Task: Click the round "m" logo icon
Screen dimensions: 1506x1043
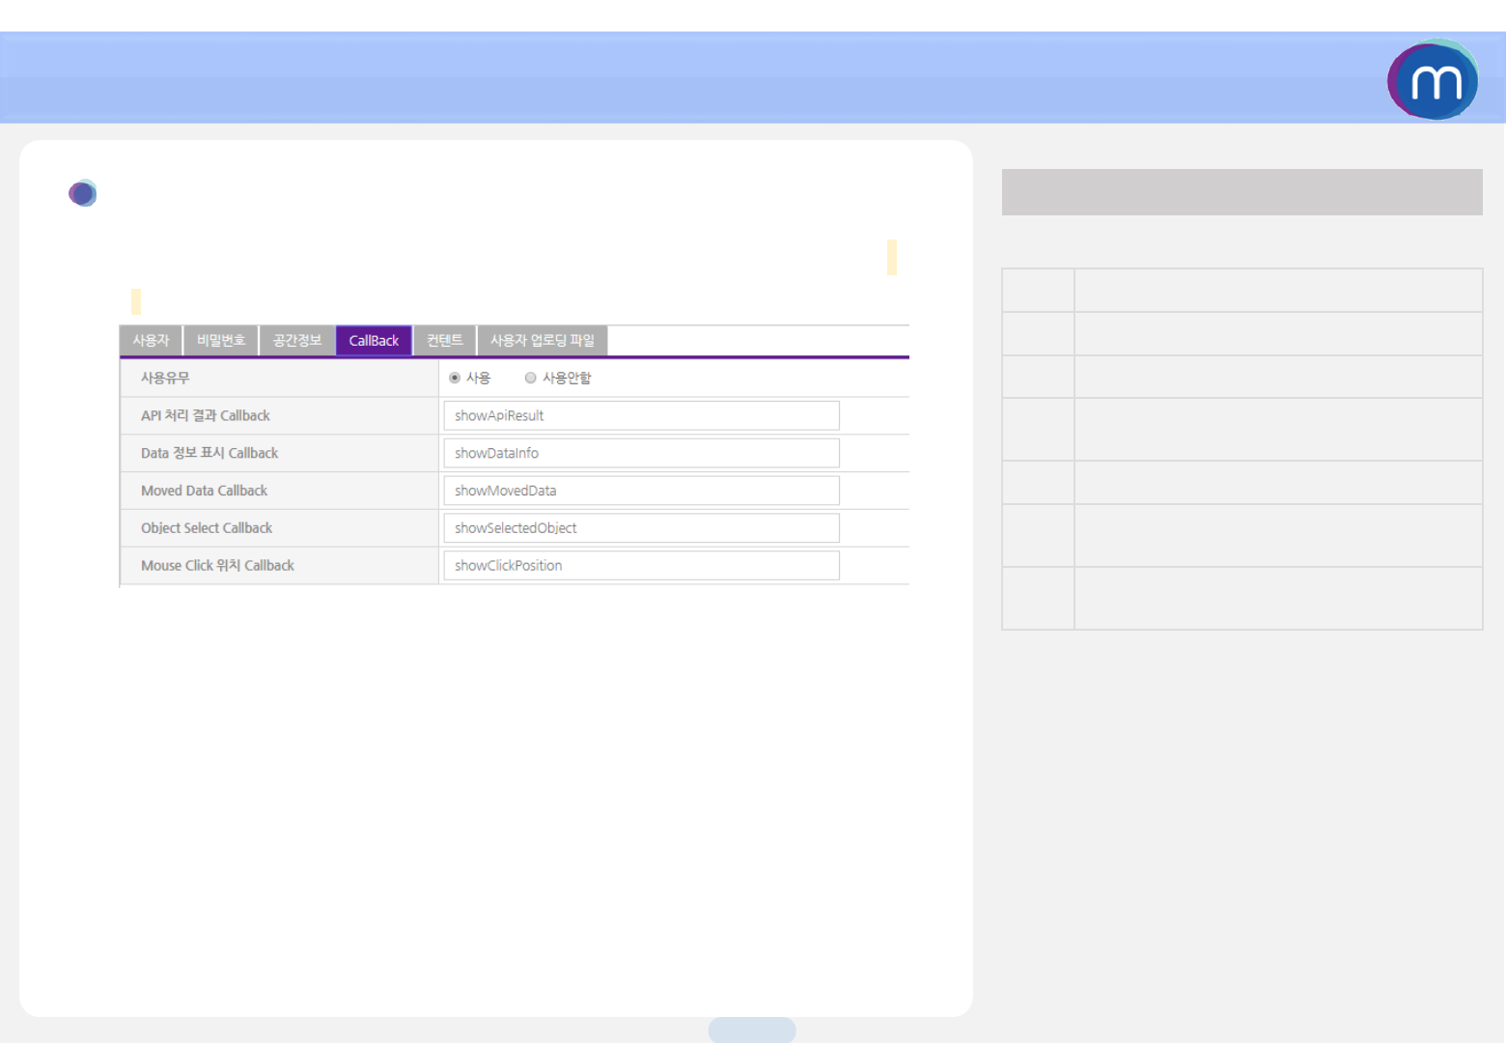Action: click(x=1433, y=79)
